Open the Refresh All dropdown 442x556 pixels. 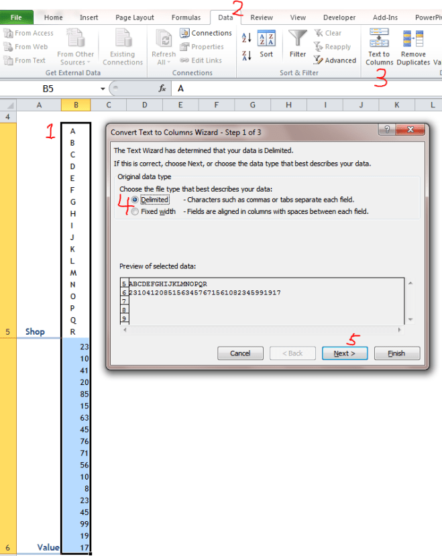pyautogui.click(x=163, y=62)
